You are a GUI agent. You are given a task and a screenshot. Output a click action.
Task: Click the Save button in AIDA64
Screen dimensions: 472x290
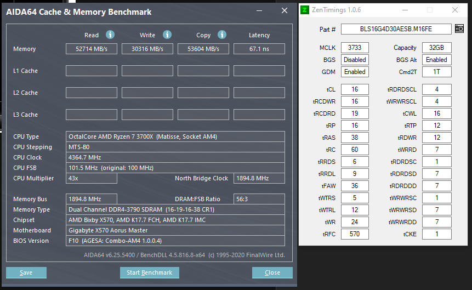[26, 272]
